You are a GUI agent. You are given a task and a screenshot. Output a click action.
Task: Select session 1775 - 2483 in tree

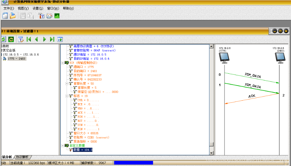coord(16,59)
